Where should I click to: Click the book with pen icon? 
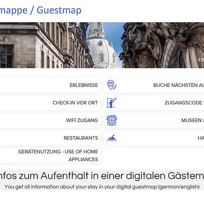(112, 138)
